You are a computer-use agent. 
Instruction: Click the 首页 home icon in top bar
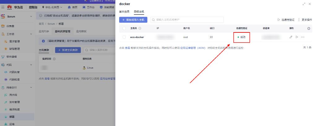click(69, 7)
